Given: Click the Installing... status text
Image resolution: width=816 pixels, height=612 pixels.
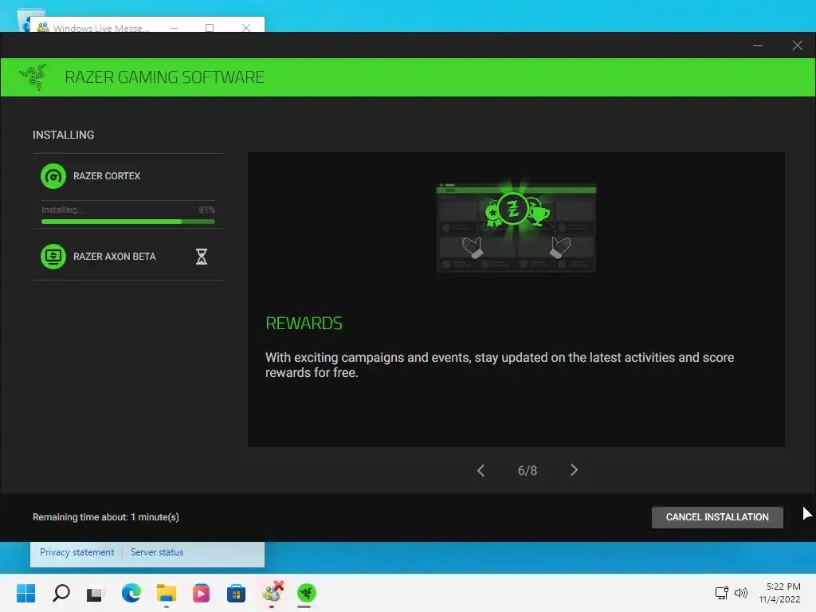Looking at the screenshot, I should click(x=62, y=210).
